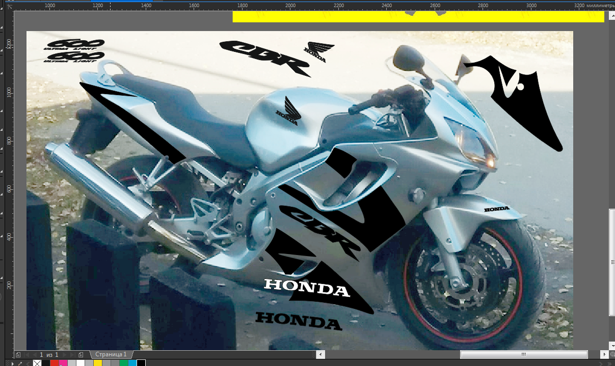This screenshot has height=366, width=615.
Task: Click the horizontal scrollbar right arrow
Action: [605, 354]
